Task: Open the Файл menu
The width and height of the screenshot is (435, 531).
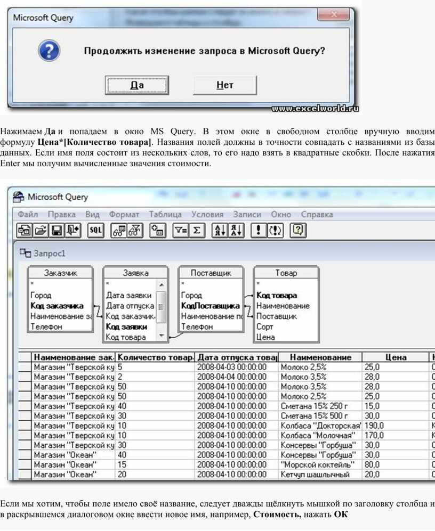Action: point(28,214)
